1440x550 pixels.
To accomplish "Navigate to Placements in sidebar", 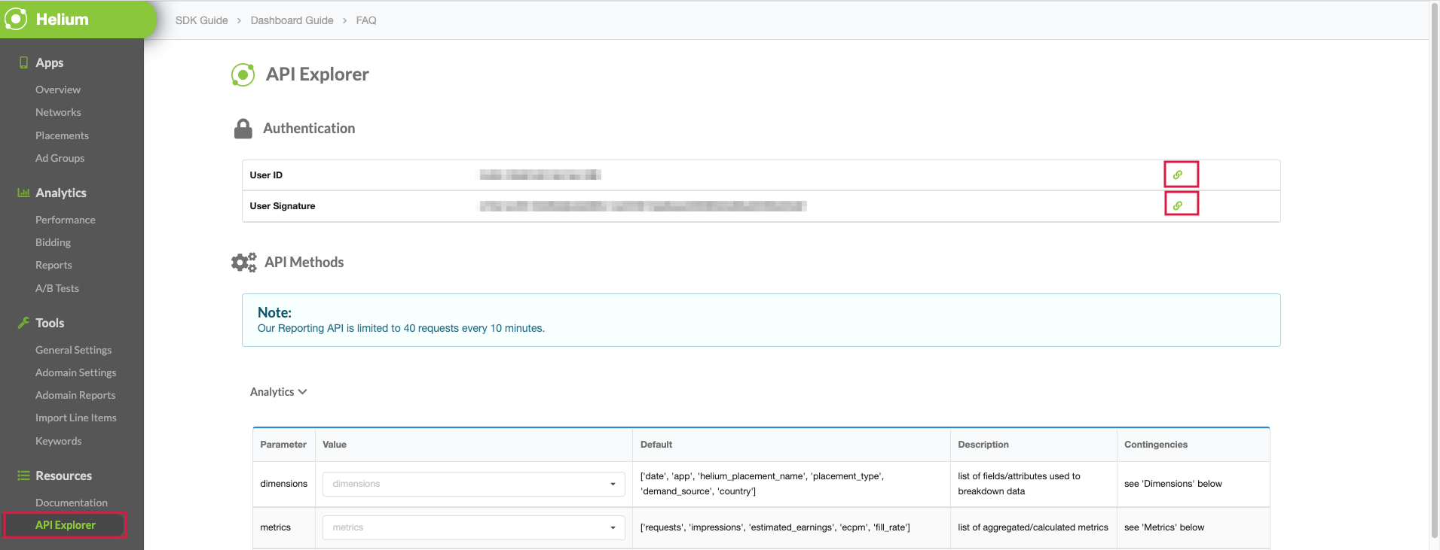I will click(x=62, y=135).
